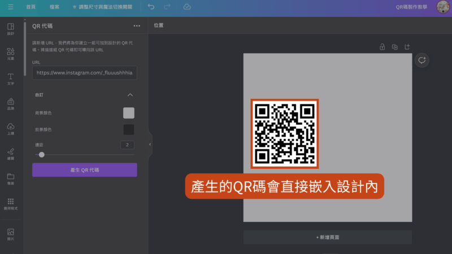Click the cloud save status icon
452x254 pixels.
pos(187,7)
